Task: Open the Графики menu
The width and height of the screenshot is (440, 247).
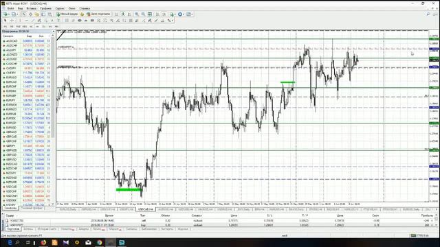Action: 45,8
